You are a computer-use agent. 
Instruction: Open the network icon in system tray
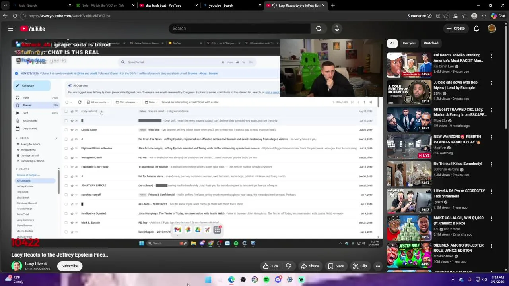[x=478, y=280]
